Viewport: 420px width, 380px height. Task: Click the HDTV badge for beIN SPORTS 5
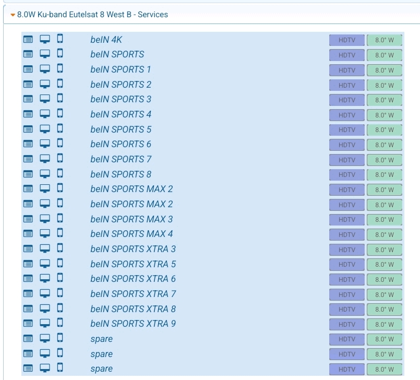click(x=347, y=130)
